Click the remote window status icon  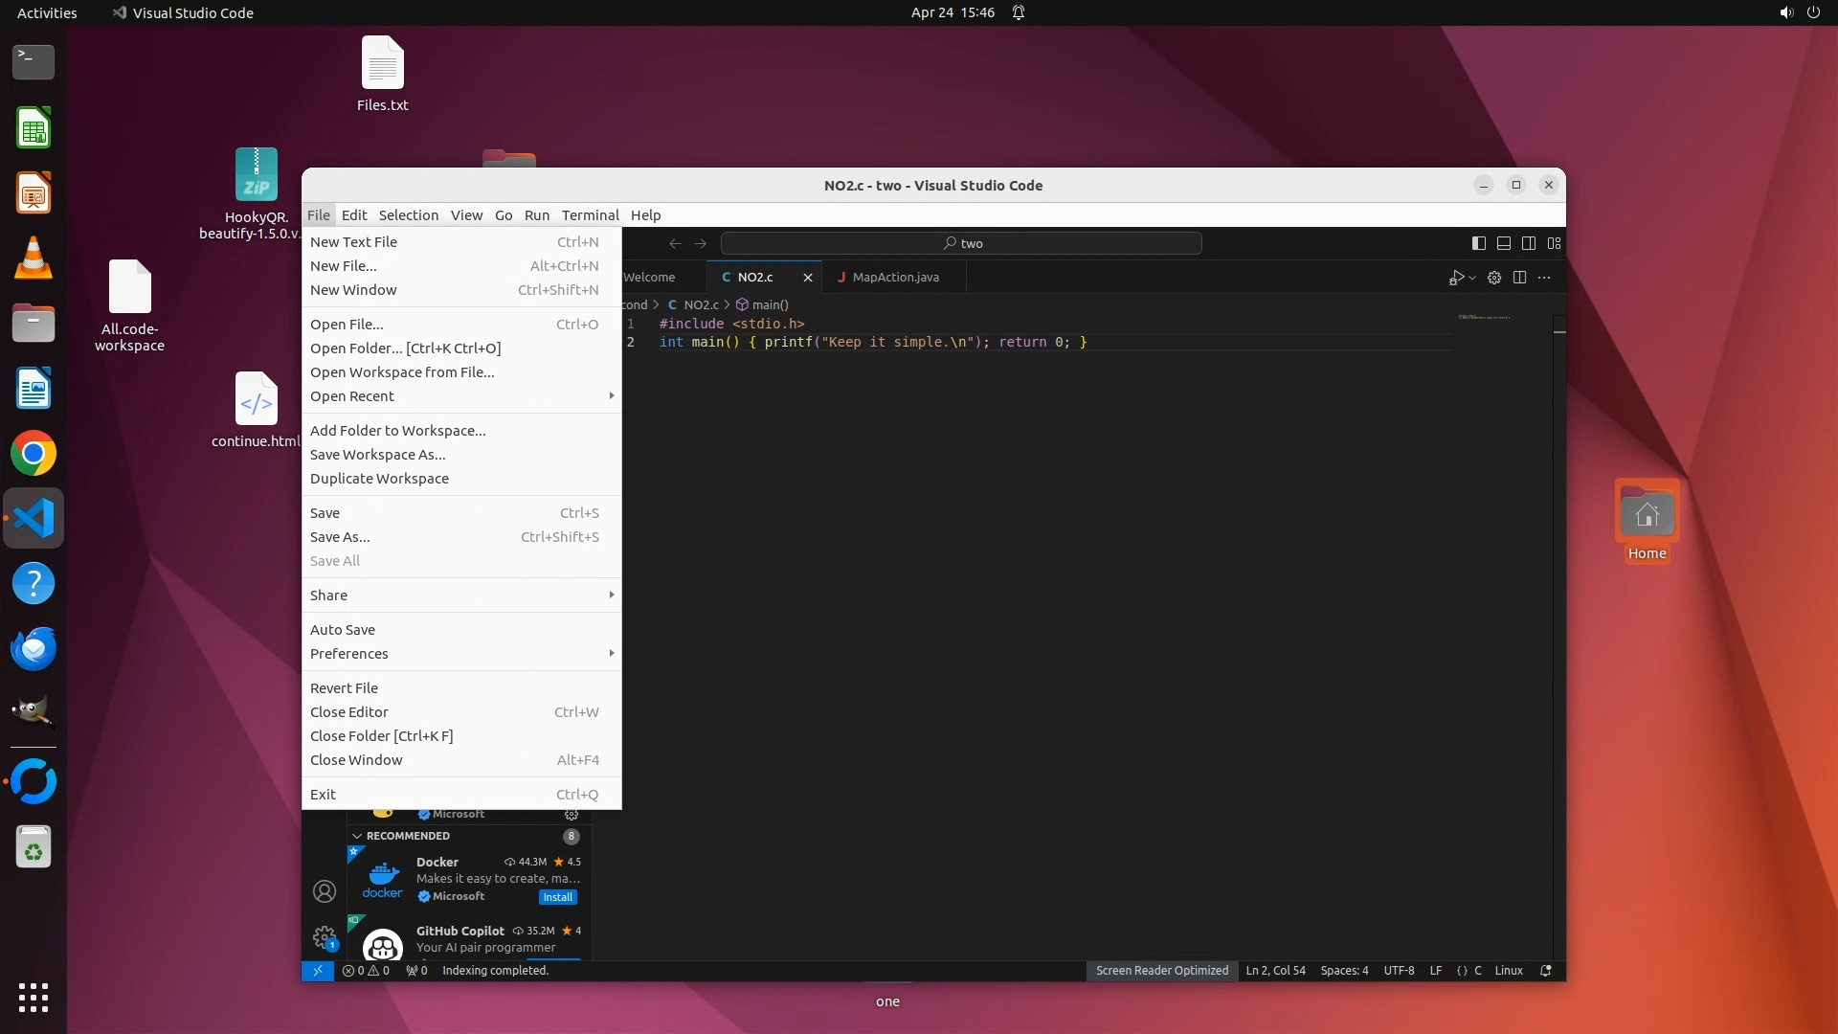(x=317, y=971)
